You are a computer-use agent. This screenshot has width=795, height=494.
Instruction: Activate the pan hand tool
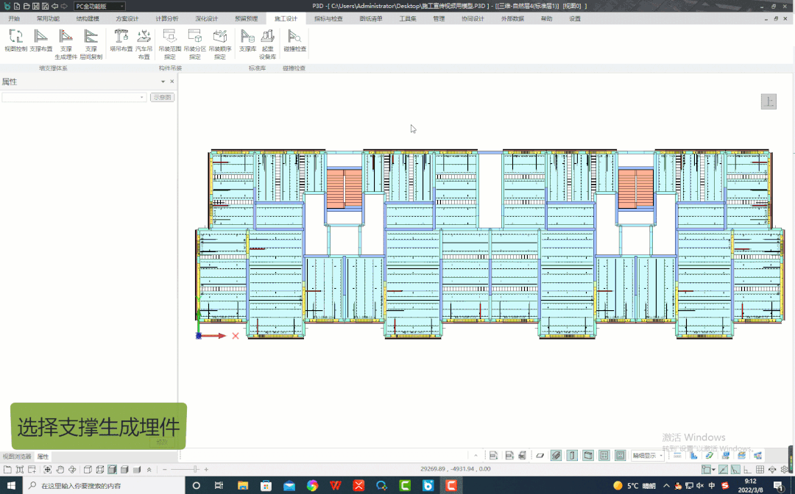[x=60, y=469]
